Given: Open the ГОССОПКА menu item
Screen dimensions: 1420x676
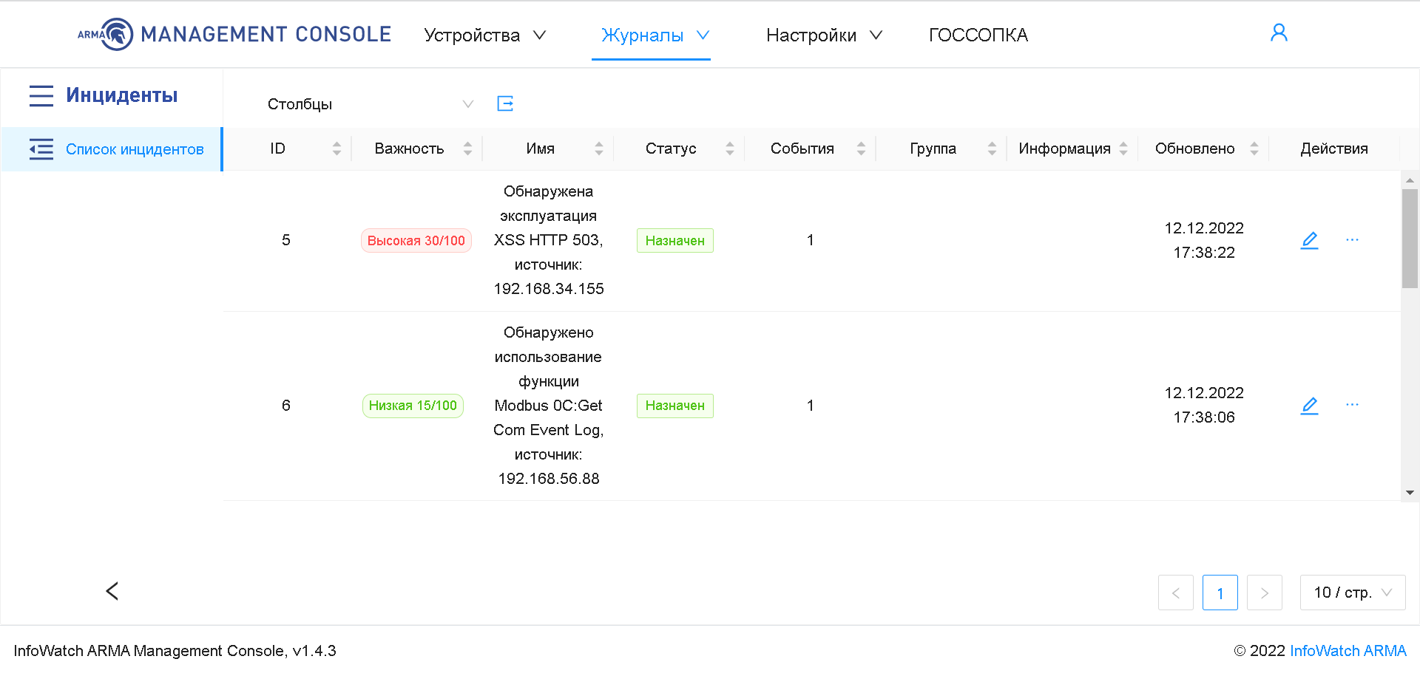Looking at the screenshot, I should coord(978,35).
